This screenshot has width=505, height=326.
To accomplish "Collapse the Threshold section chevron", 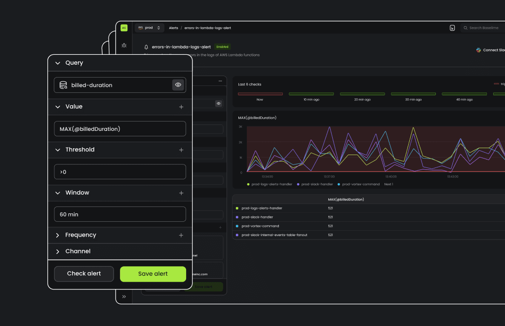I will (58, 150).
